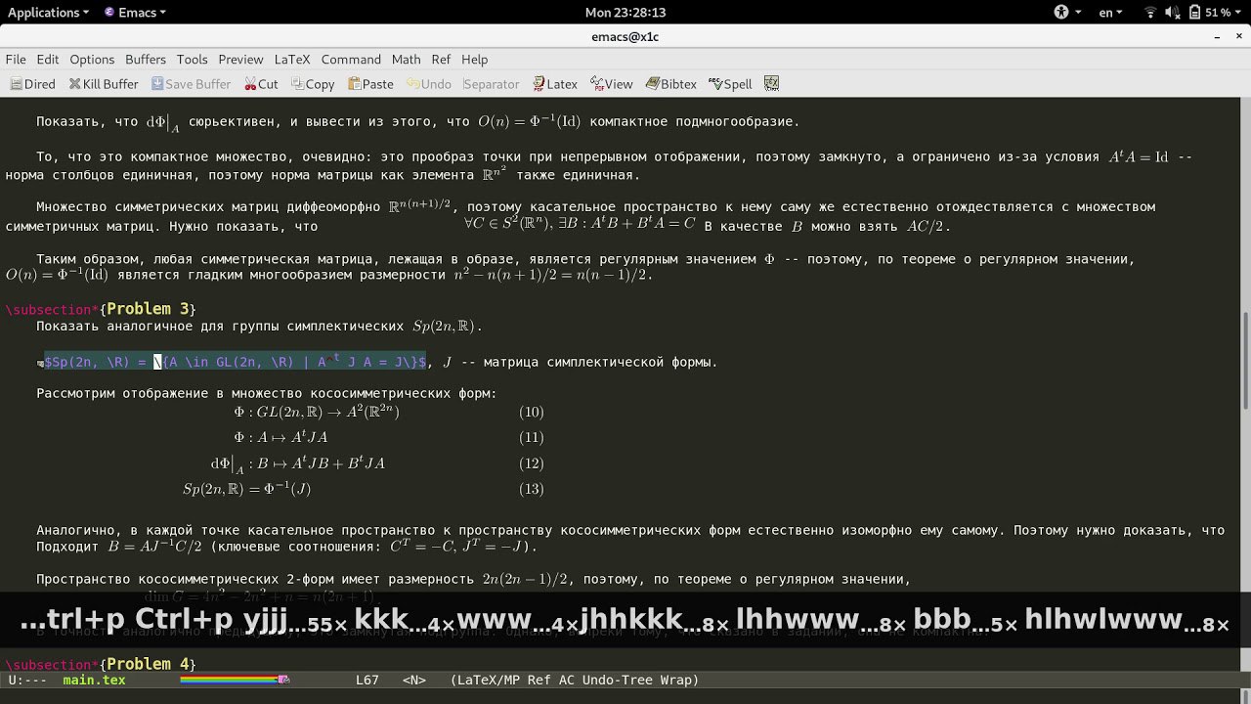This screenshot has width=1251, height=704.
Task: Click the key-press history overlay bar
Action: click(625, 620)
